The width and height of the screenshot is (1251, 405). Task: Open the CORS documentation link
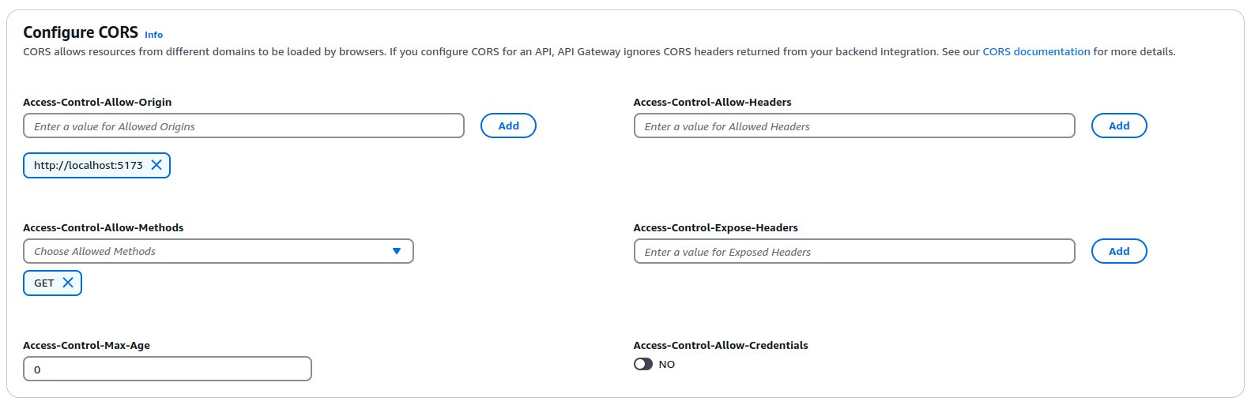click(1036, 51)
